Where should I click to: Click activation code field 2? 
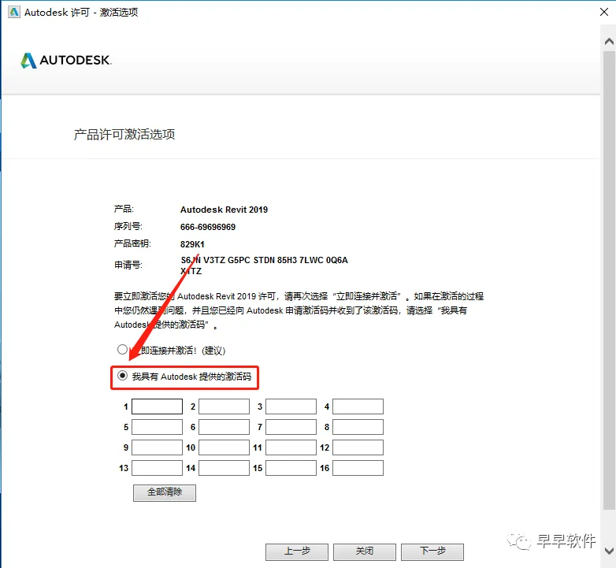[x=224, y=407]
